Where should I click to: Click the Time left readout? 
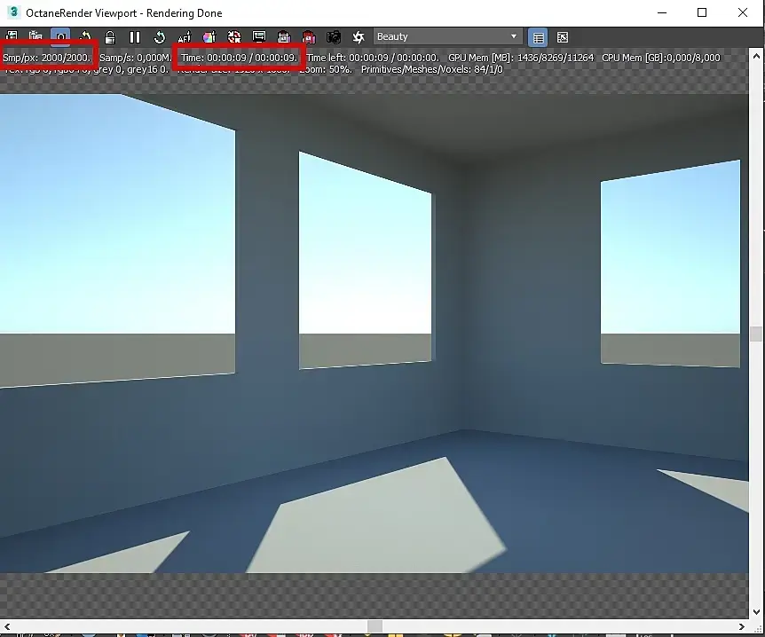(373, 58)
